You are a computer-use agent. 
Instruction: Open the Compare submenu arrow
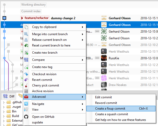pos(83,60)
